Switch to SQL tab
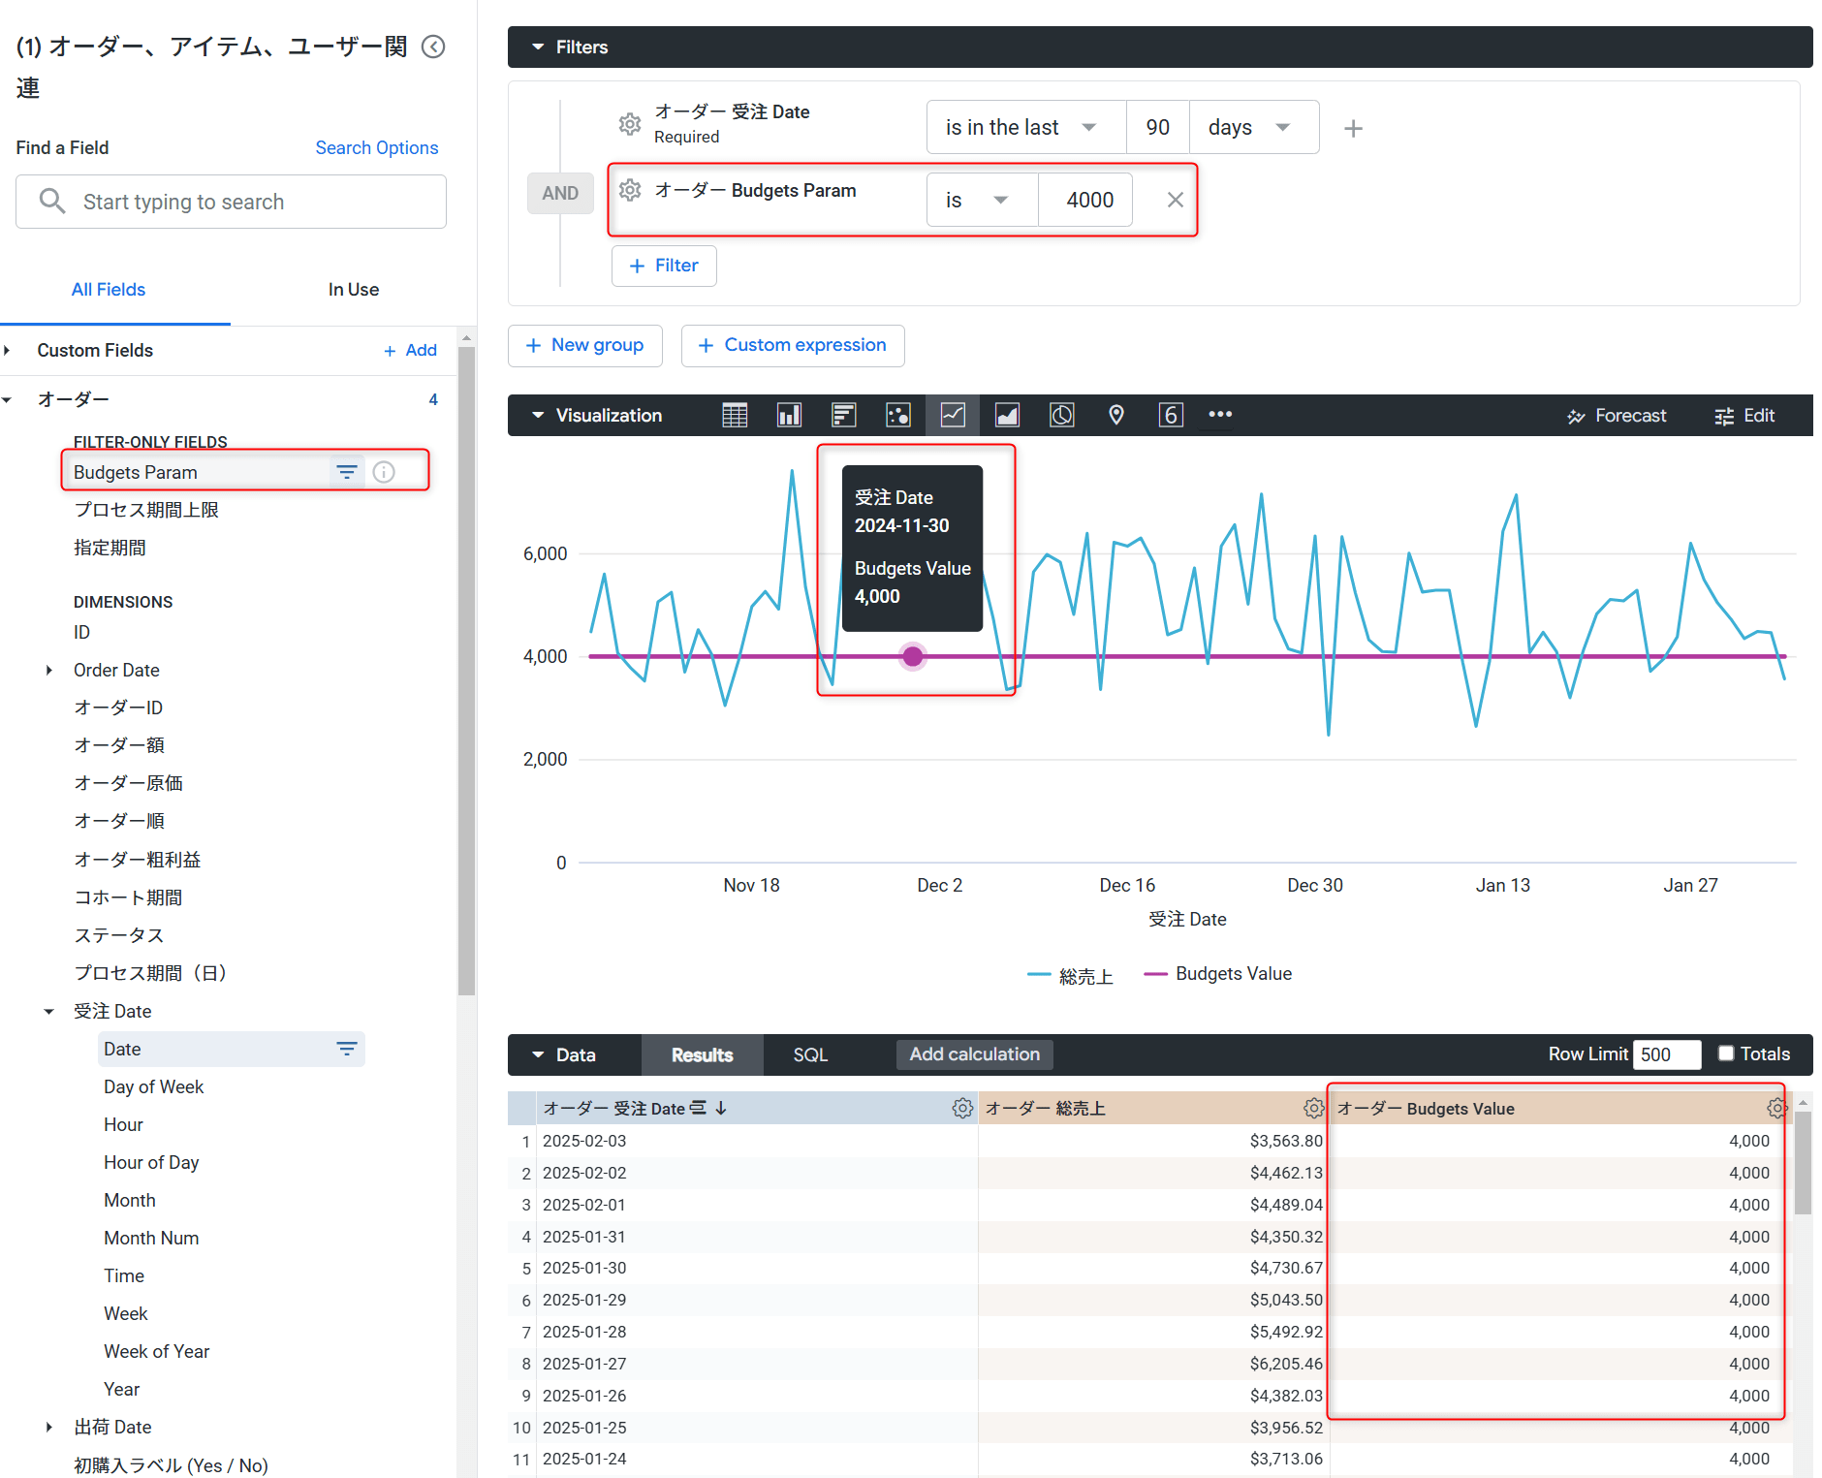 810,1054
